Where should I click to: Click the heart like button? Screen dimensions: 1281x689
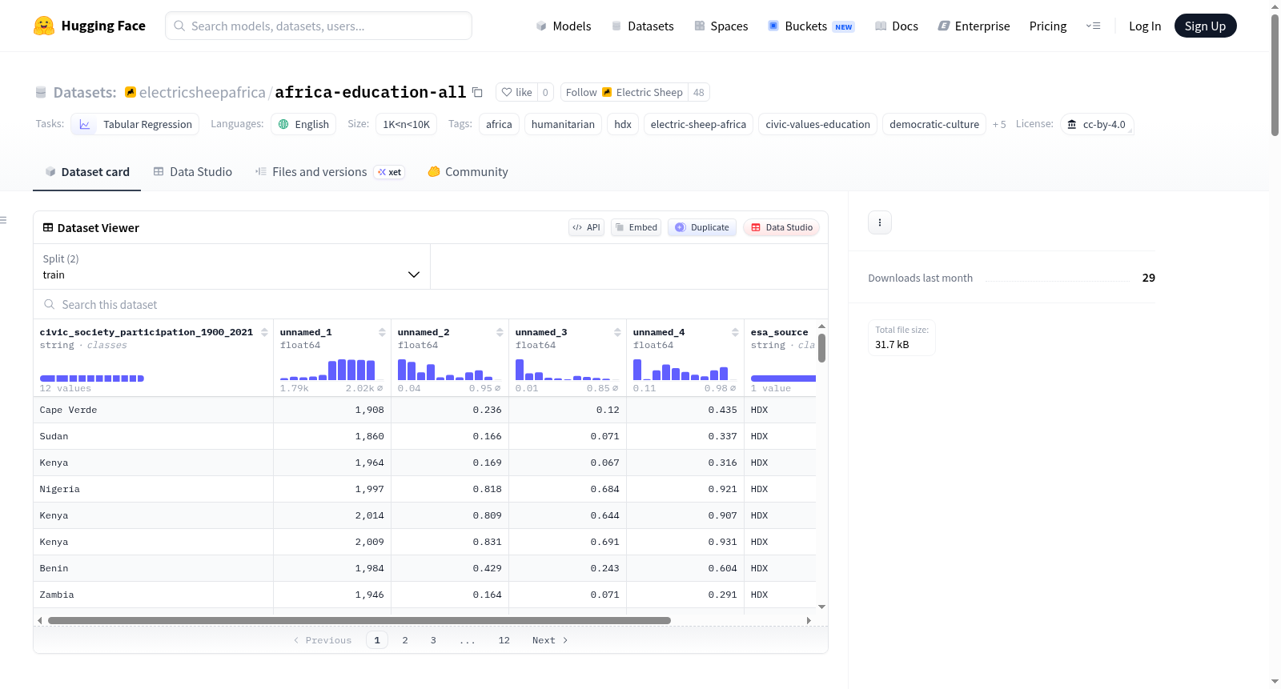[516, 92]
